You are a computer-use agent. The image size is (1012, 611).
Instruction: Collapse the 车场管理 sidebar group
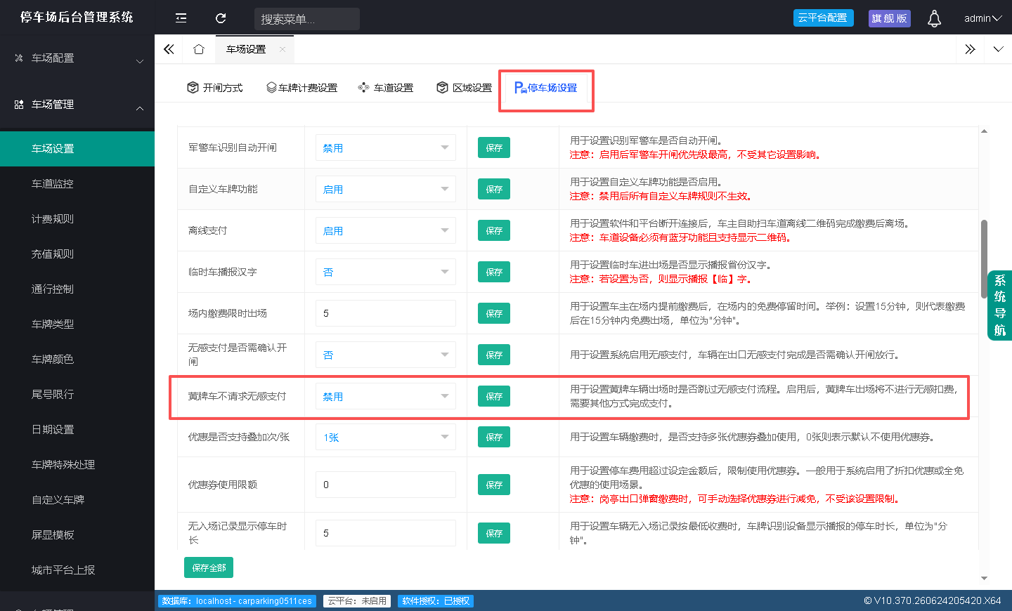coord(77,105)
